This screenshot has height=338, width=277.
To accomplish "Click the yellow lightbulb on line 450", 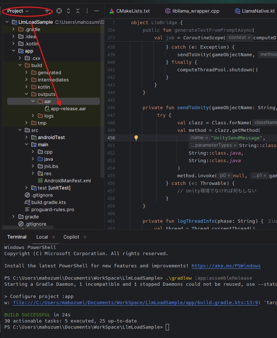I will point(136,138).
